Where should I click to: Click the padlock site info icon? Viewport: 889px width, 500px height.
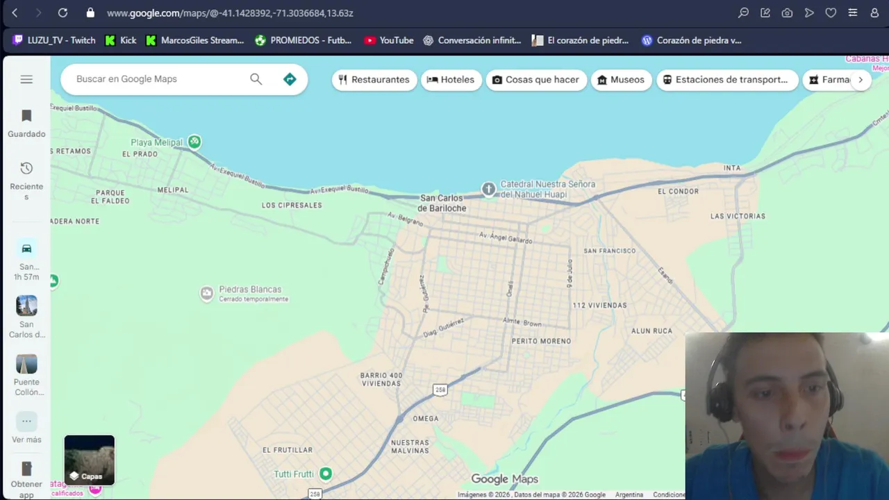coord(90,12)
